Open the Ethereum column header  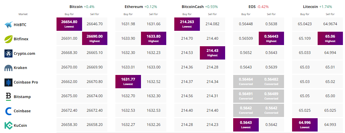coord(134,7)
